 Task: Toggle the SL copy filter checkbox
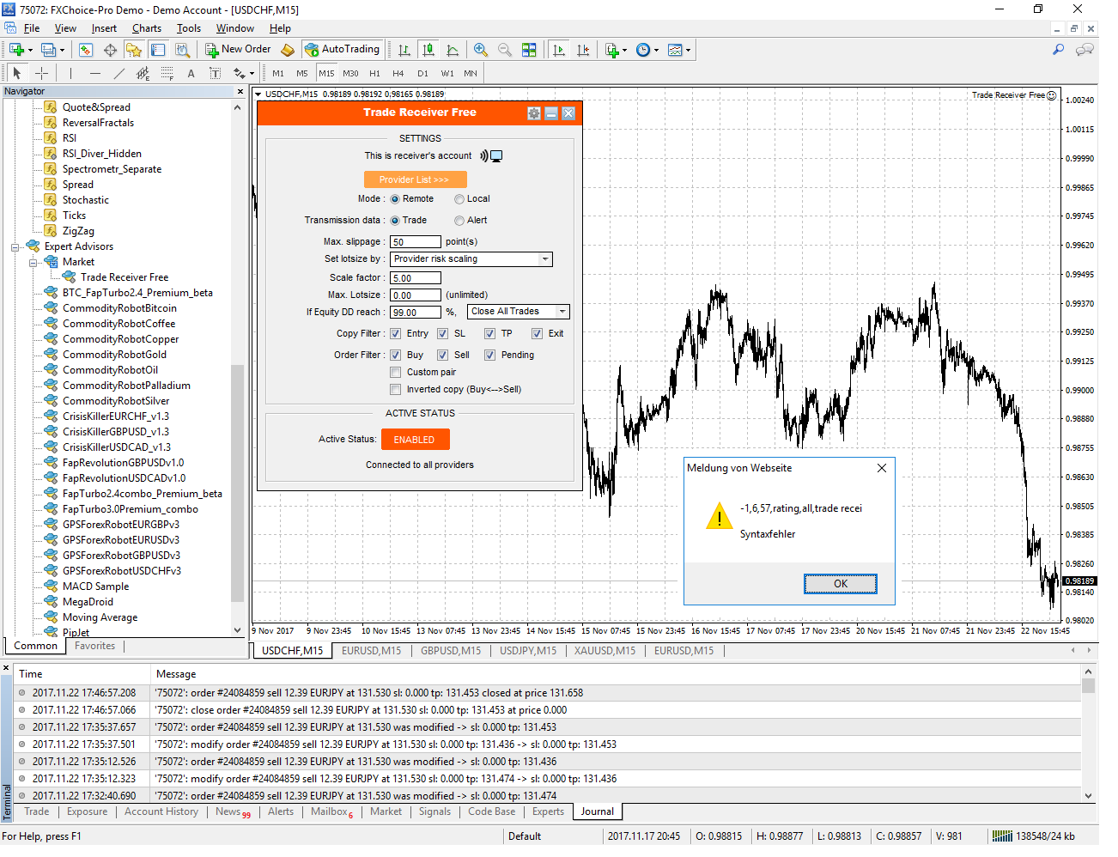click(x=443, y=334)
